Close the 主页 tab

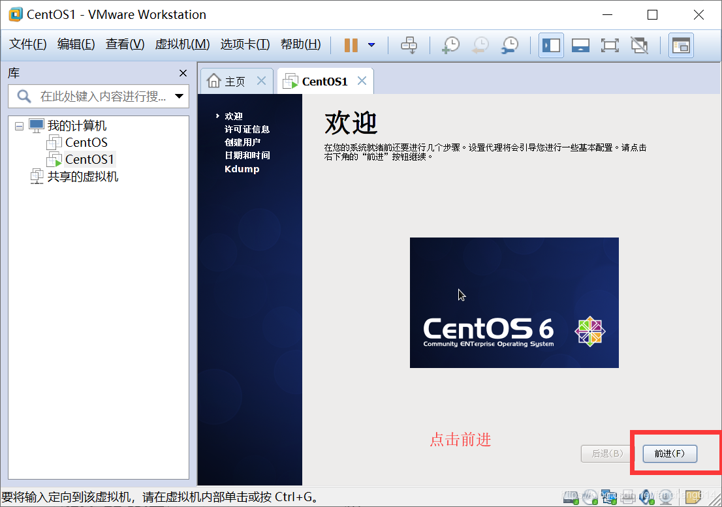pos(261,81)
